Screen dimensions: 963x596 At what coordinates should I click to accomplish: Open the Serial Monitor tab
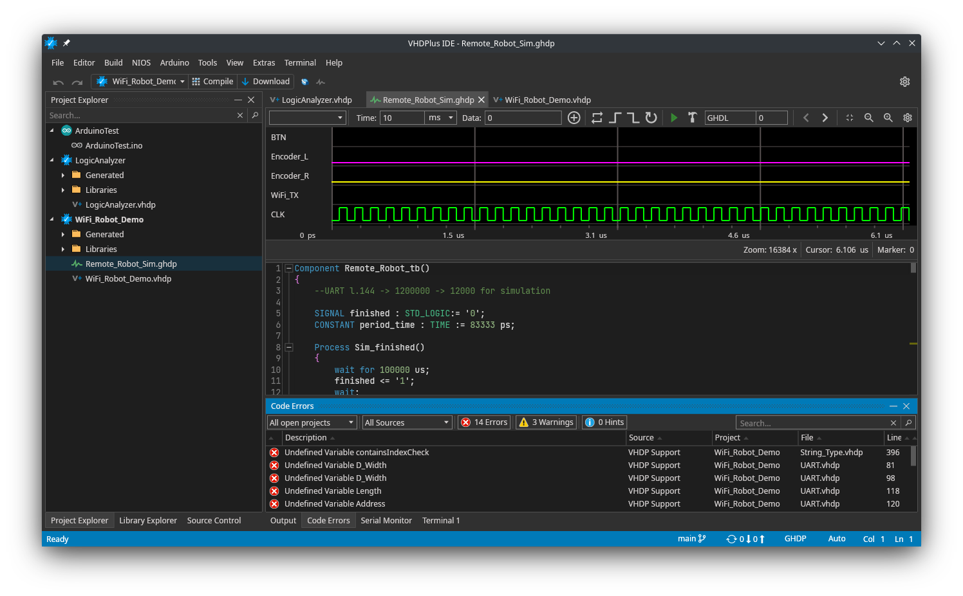tap(386, 520)
